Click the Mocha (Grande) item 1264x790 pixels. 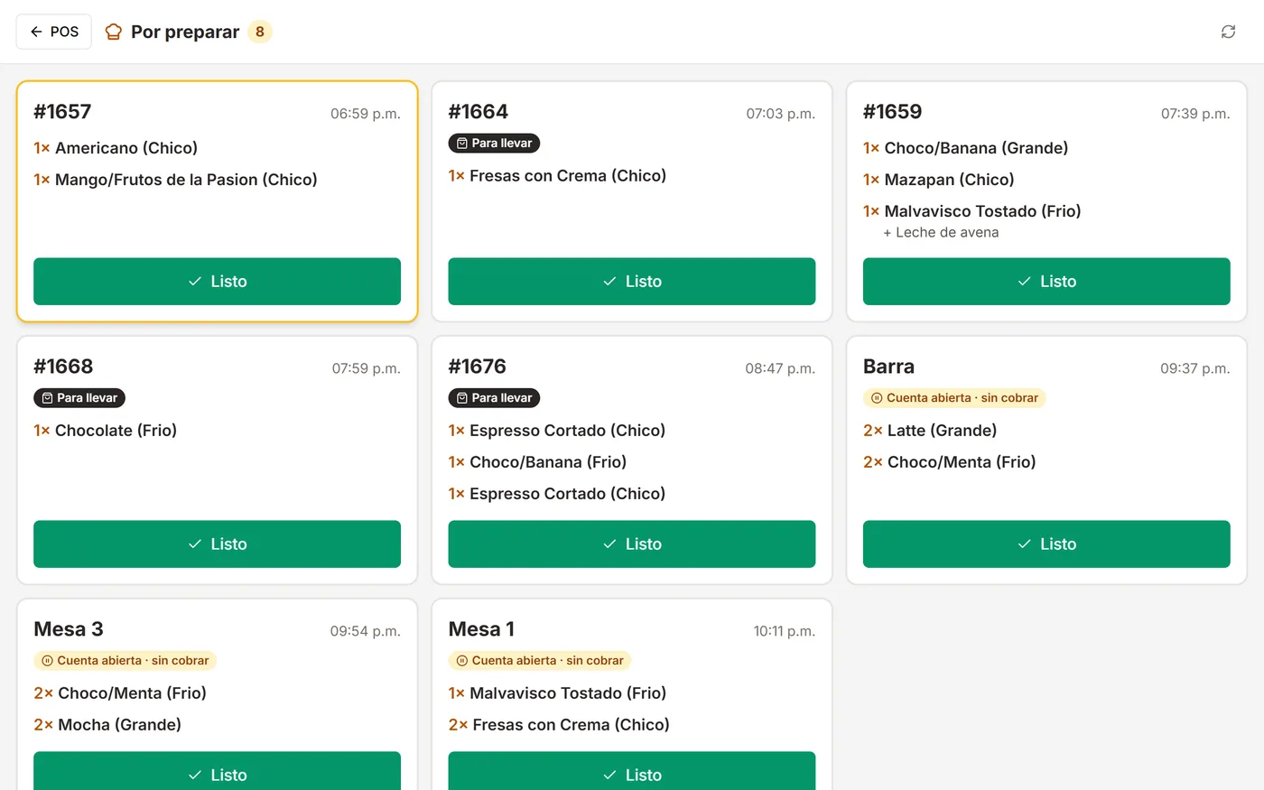click(119, 725)
